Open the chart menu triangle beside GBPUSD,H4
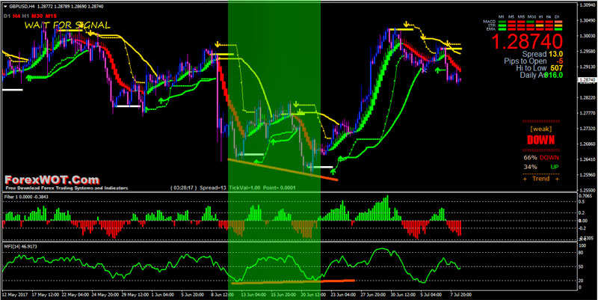 (4, 6)
